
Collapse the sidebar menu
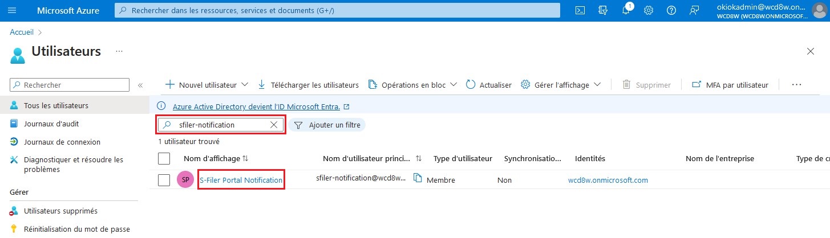(x=140, y=85)
